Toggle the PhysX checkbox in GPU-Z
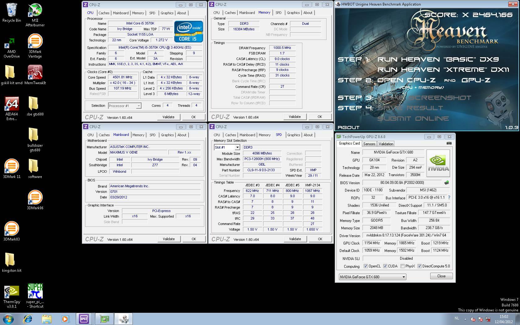 coord(402,266)
